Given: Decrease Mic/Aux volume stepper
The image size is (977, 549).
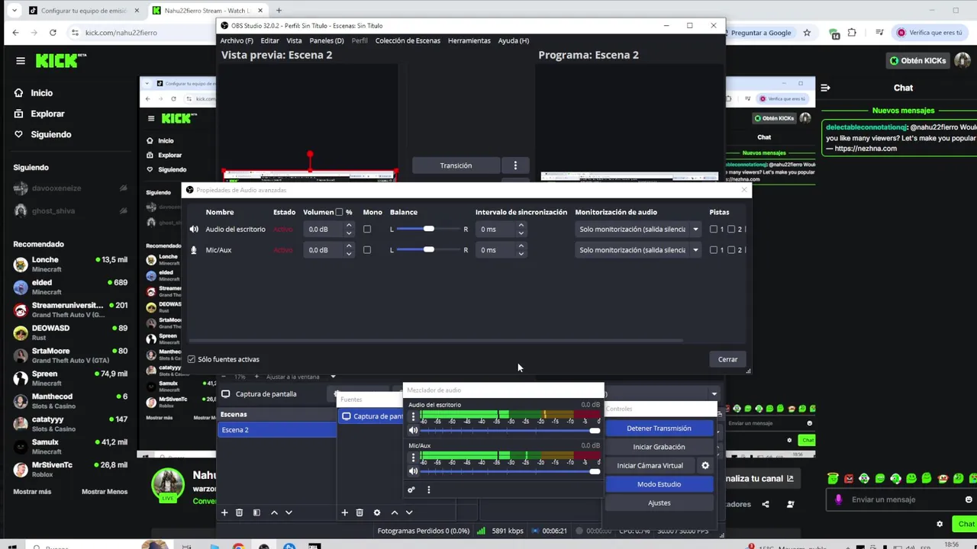Looking at the screenshot, I should (349, 253).
